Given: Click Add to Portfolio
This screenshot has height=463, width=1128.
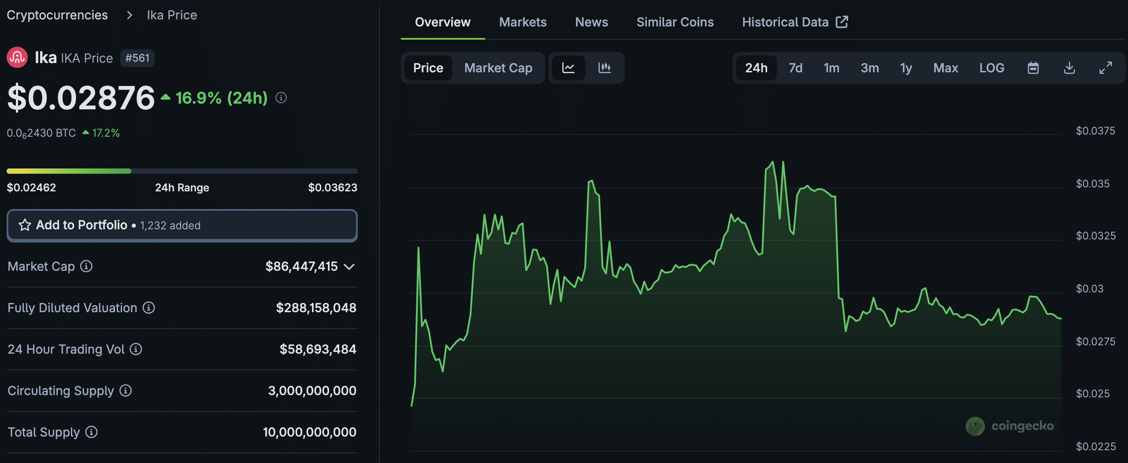Looking at the screenshot, I should (x=182, y=225).
